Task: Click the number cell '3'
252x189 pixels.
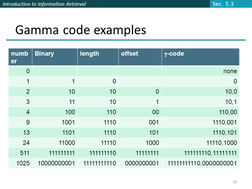Action: (20, 102)
